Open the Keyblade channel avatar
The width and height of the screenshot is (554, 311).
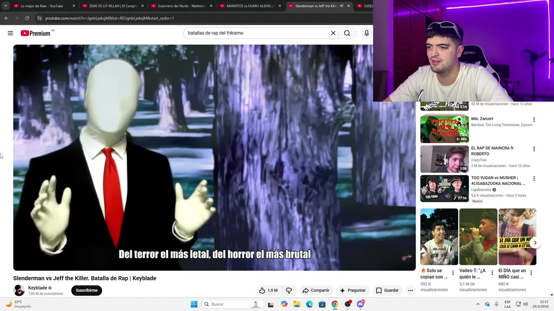click(19, 290)
